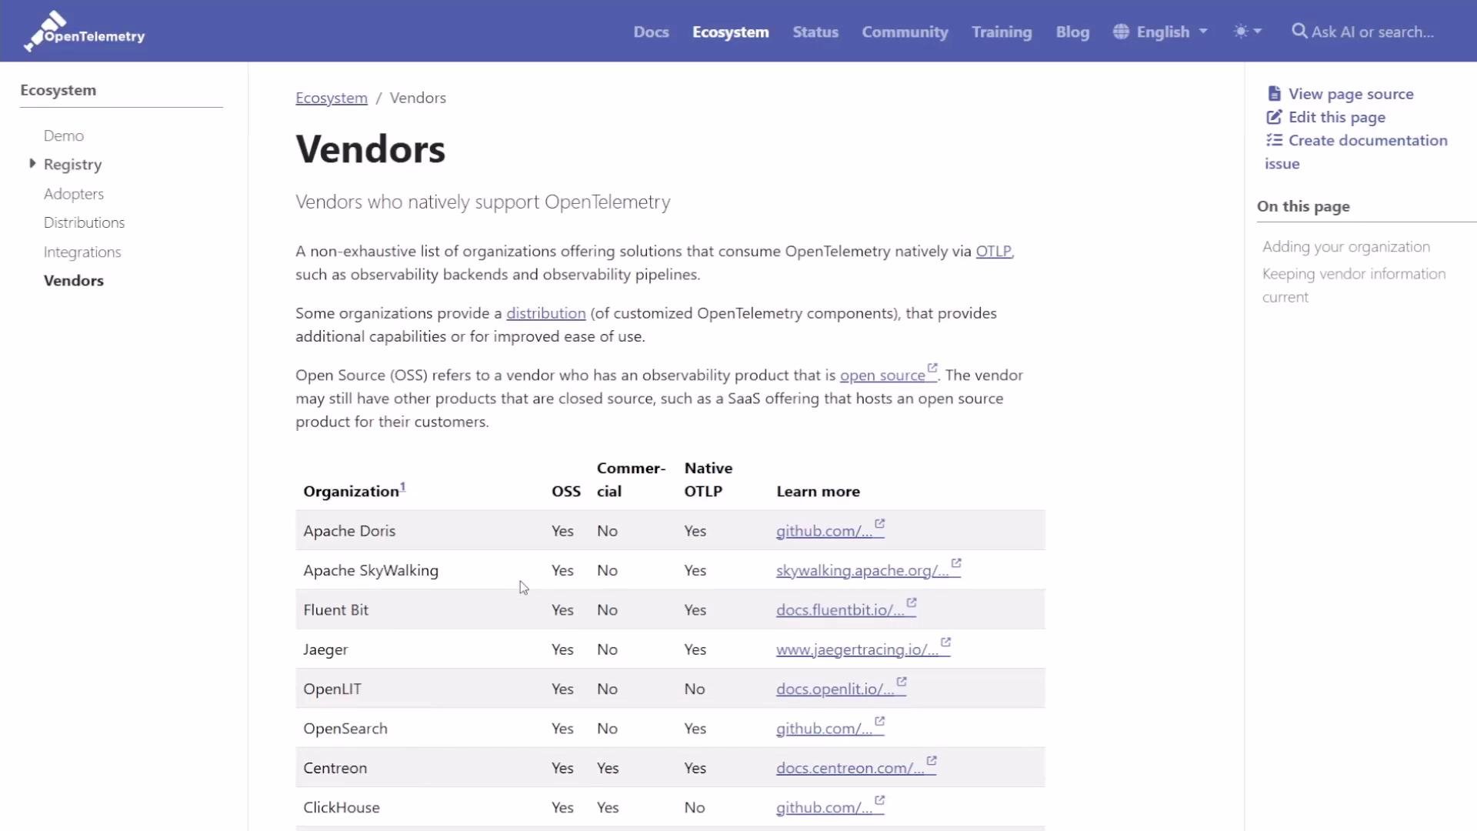Open Adopters in the sidebar

[74, 194]
